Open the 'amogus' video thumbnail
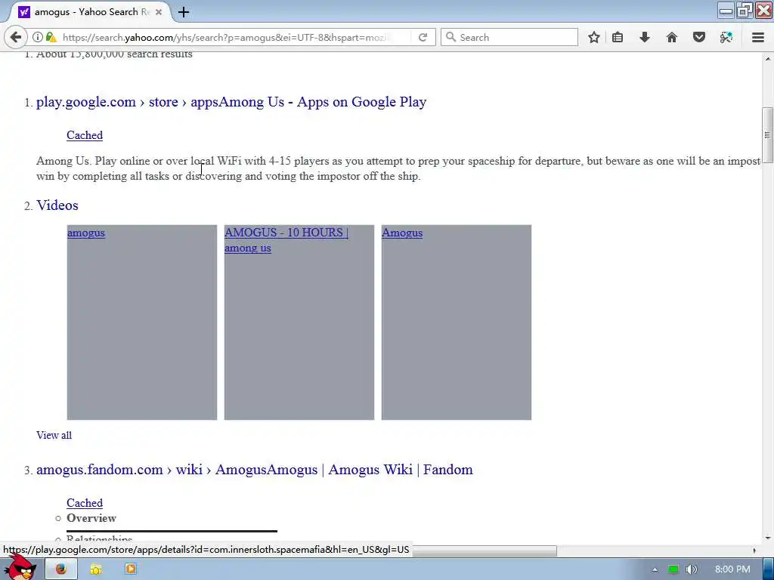The image size is (774, 580). pos(141,322)
